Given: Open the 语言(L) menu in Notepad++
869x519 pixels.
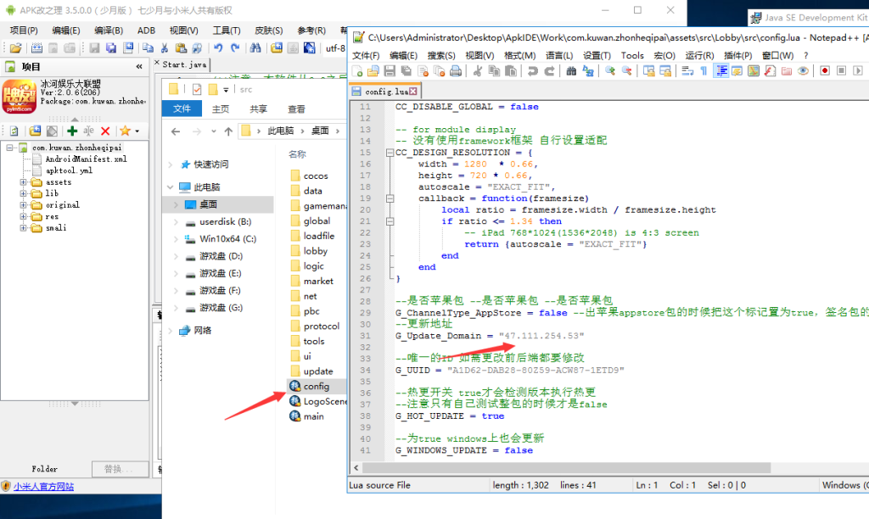Looking at the screenshot, I should [558, 55].
